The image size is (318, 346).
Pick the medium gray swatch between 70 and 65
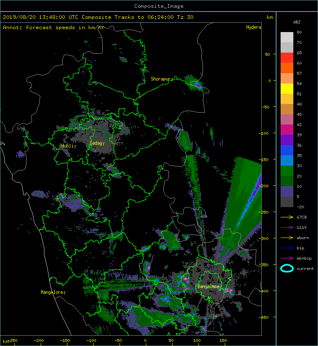click(287, 47)
